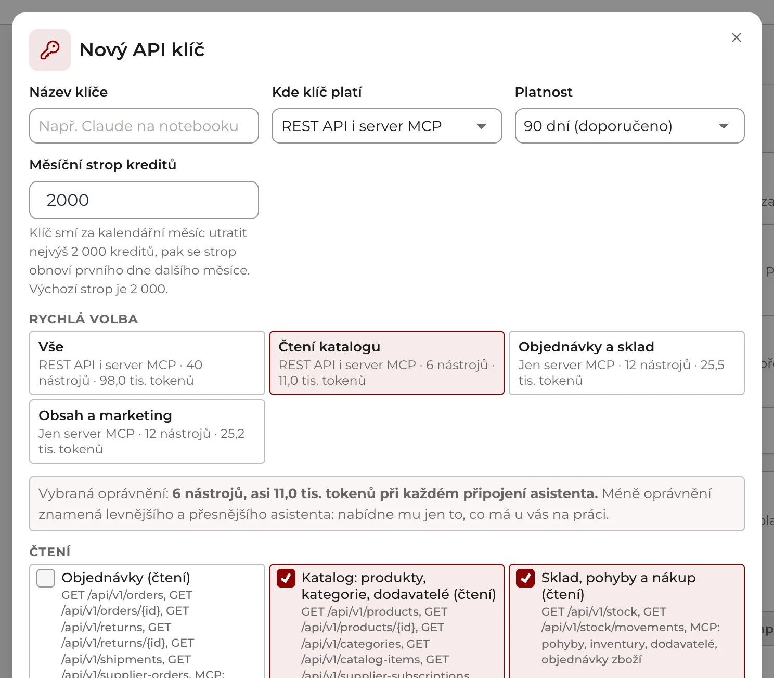Click the Měsíční strop kreditů field
This screenshot has height=678, width=774.
coord(144,200)
